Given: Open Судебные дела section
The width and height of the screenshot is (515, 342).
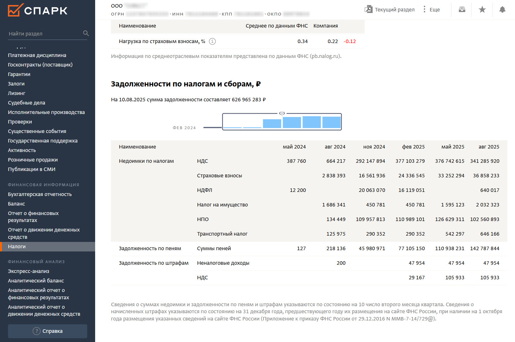Looking at the screenshot, I should pyautogui.click(x=27, y=103).
